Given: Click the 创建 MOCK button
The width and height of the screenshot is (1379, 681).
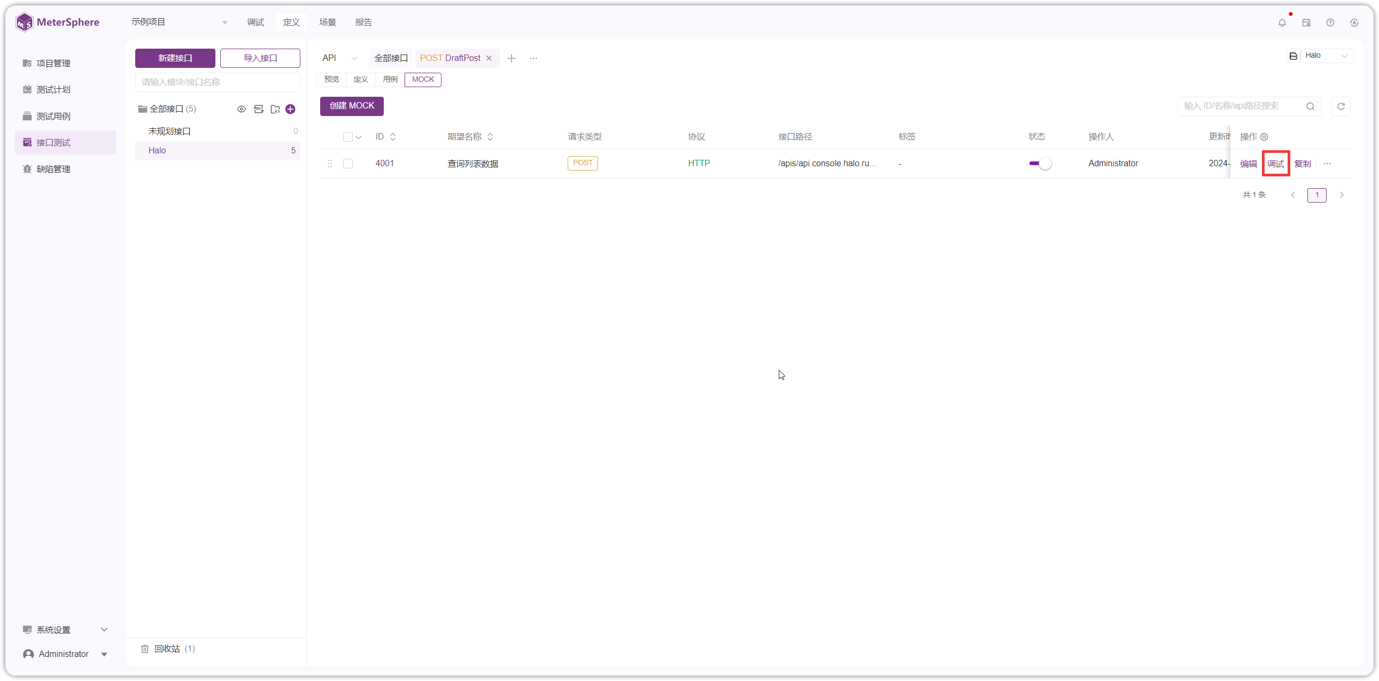Looking at the screenshot, I should tap(352, 106).
